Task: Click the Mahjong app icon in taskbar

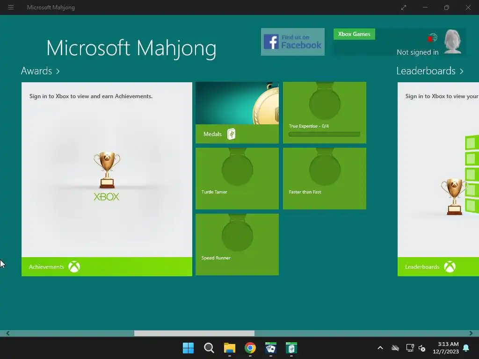Action: (291, 348)
